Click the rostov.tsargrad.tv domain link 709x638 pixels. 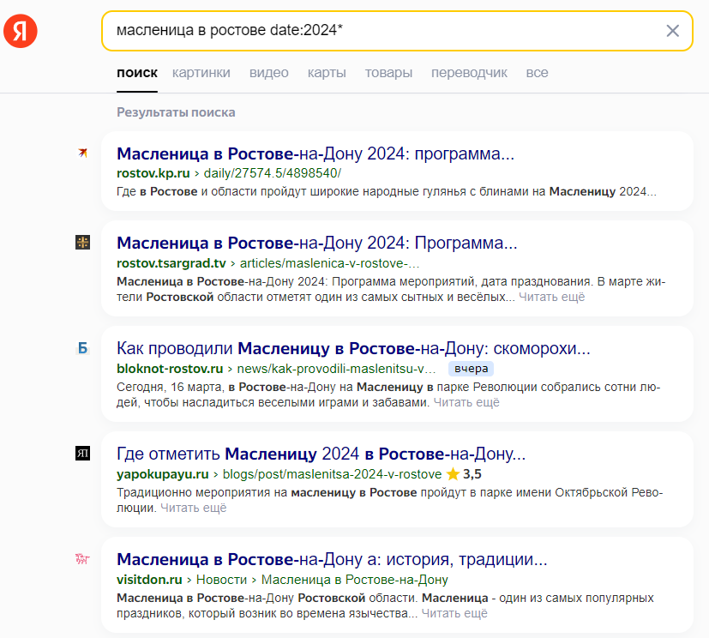click(171, 263)
